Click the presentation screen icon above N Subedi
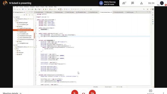The height and width of the screenshot is (94, 167). pyautogui.click(x=151, y=91)
